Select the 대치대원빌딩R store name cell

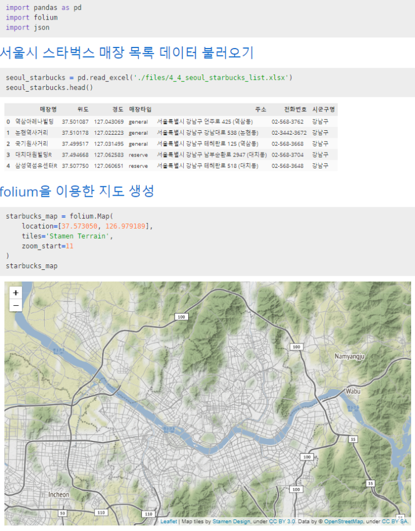(x=34, y=155)
